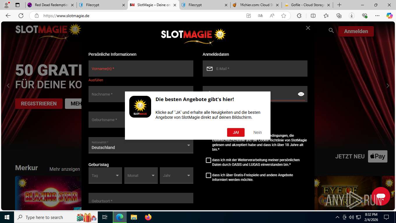Go to next banner slide arrow
Viewport: 396px width, 223px height.
388,86
